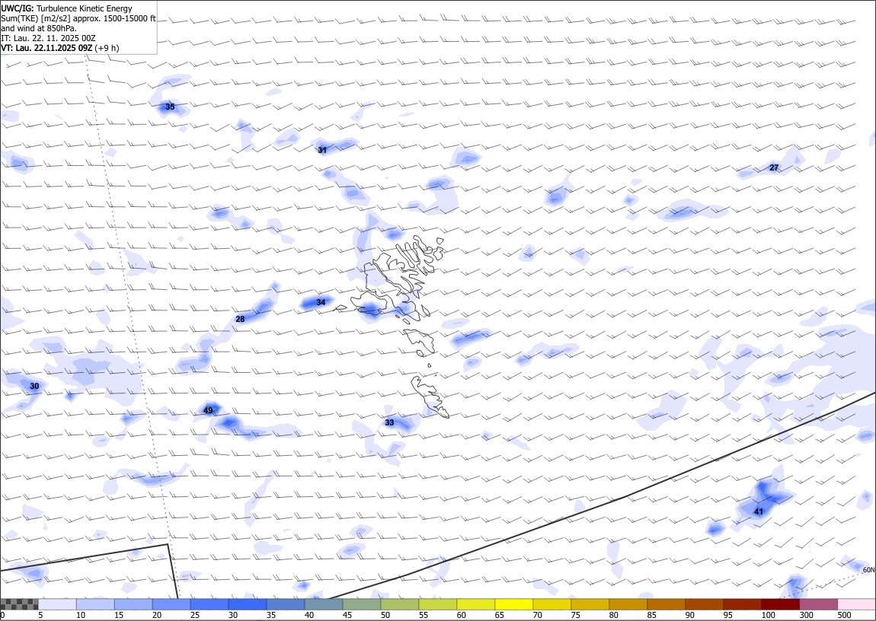The width and height of the screenshot is (876, 621).
Task: Select the TKE value 27 label
Action: (x=774, y=167)
